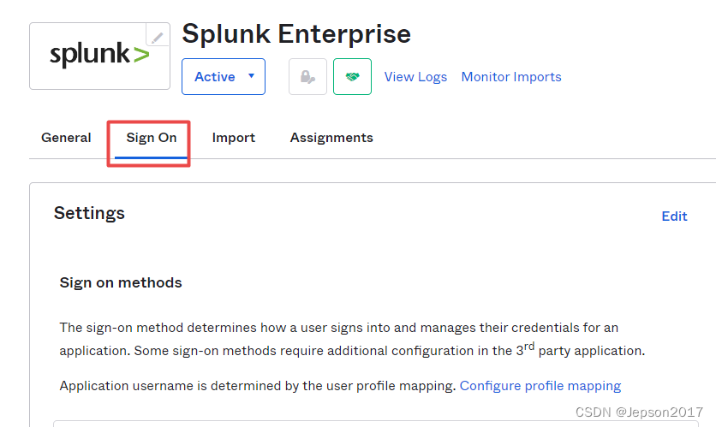
Task: Open the Active status dropdown
Action: click(224, 77)
